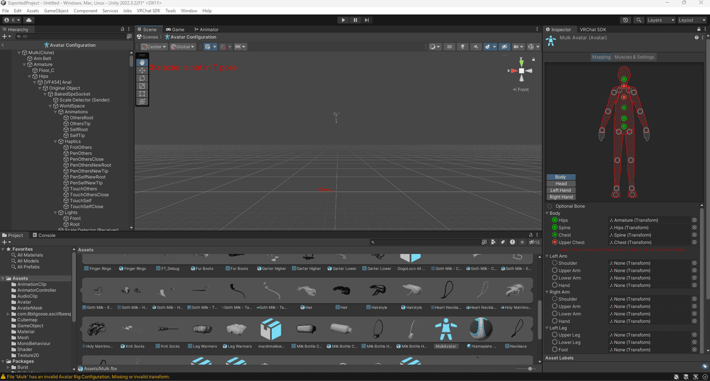Open the favorites star icon in Project
Viewport: 710px width, 381px height.
522,242
